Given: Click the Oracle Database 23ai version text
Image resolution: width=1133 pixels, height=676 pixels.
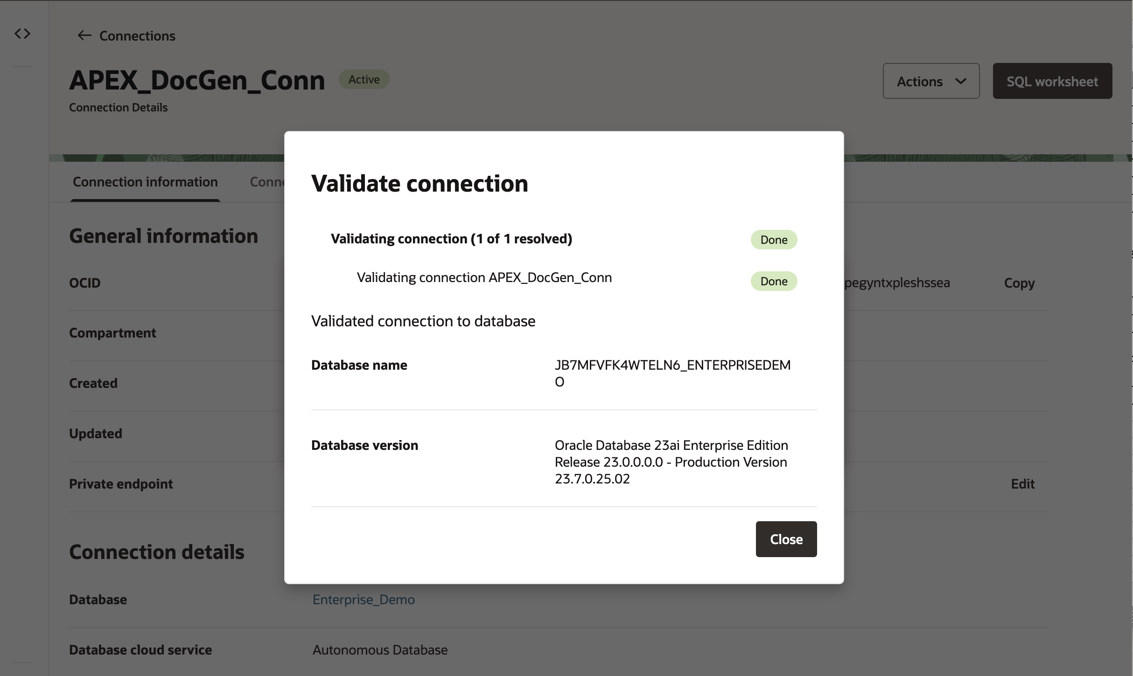Looking at the screenshot, I should coord(671,462).
